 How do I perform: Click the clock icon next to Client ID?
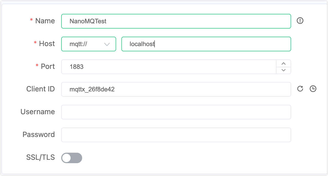click(313, 89)
